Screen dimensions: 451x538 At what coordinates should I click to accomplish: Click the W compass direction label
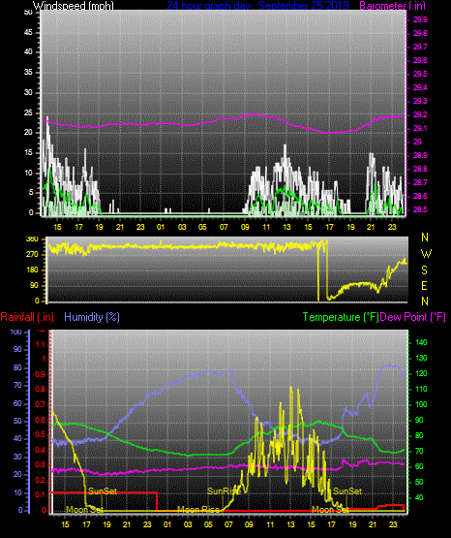pos(426,254)
